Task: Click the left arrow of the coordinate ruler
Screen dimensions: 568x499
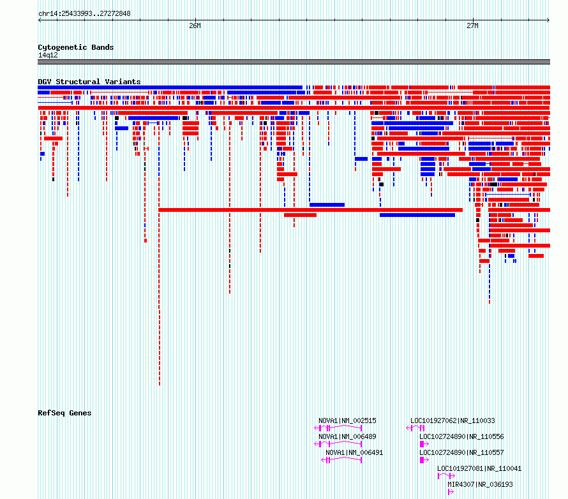Action: tap(40, 20)
